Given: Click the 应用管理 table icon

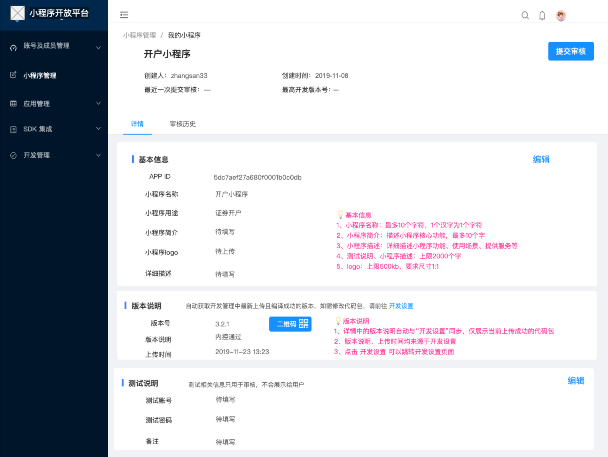Looking at the screenshot, I should tap(13, 104).
